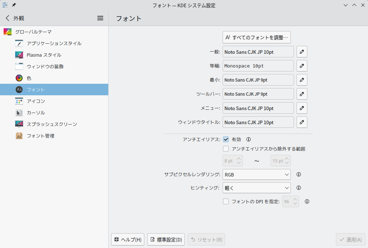Open アプリケーションスタイル settings icon
This screenshot has height=248, width=368.
(x=19, y=43)
